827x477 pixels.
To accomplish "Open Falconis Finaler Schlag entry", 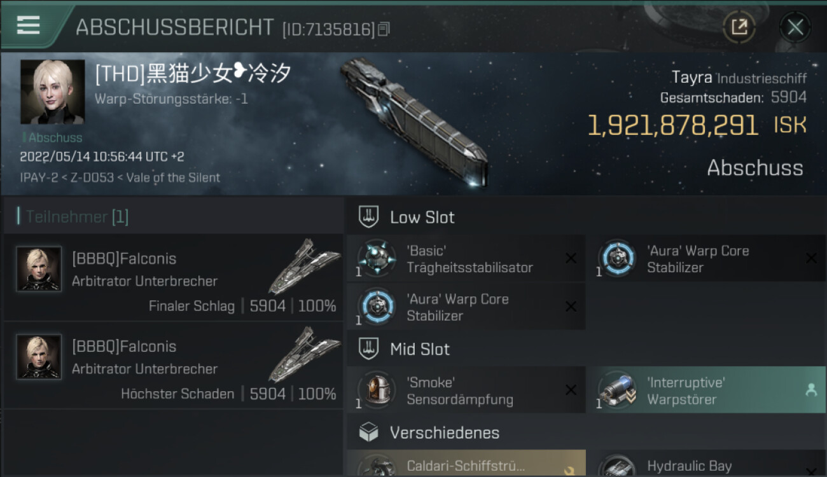I will (x=173, y=278).
